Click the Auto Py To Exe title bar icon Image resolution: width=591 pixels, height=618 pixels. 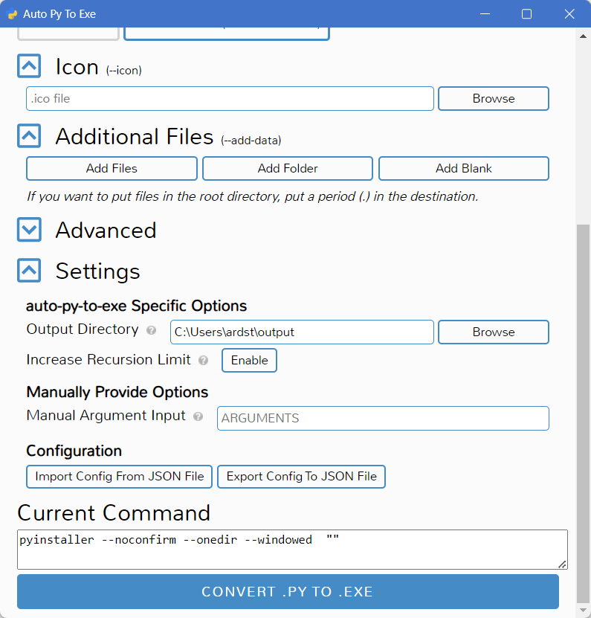[x=13, y=13]
